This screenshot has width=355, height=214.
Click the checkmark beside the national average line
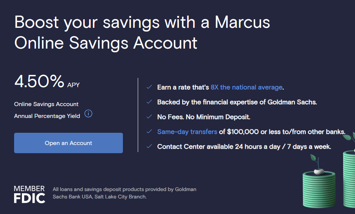tap(149, 88)
